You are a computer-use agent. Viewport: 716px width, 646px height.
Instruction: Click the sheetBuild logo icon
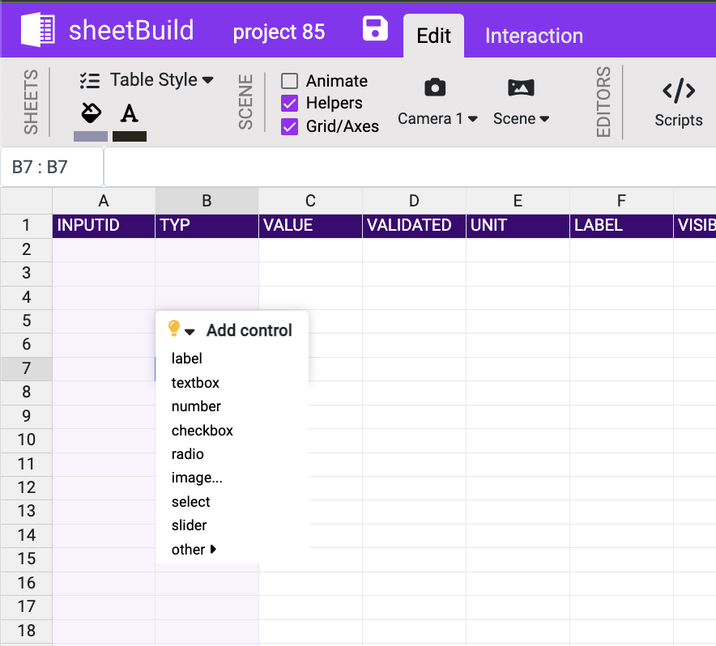pyautogui.click(x=37, y=31)
